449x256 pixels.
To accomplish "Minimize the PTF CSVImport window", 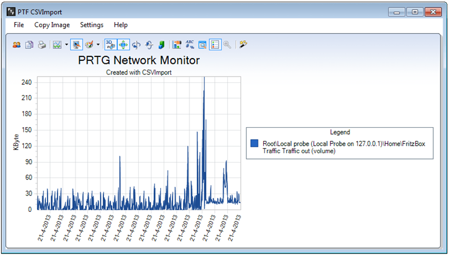I will [396, 12].
